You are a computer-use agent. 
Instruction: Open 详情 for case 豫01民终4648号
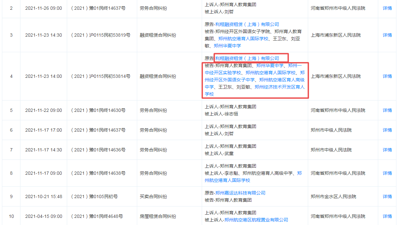[x=387, y=216]
